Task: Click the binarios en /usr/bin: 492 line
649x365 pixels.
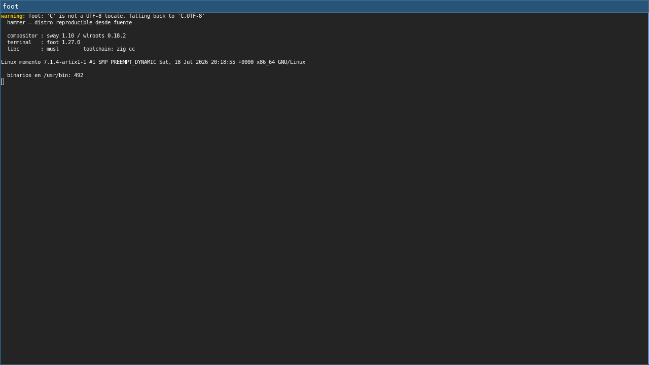Action: coord(45,76)
